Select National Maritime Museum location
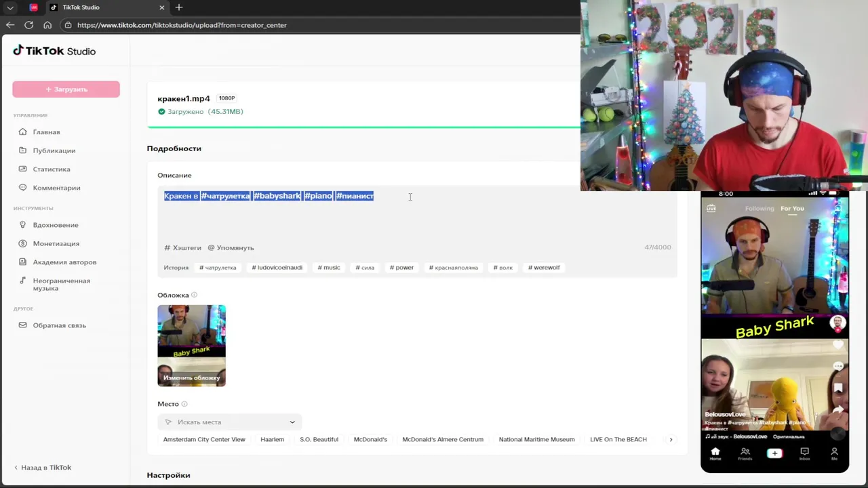This screenshot has width=868, height=488. (x=536, y=440)
